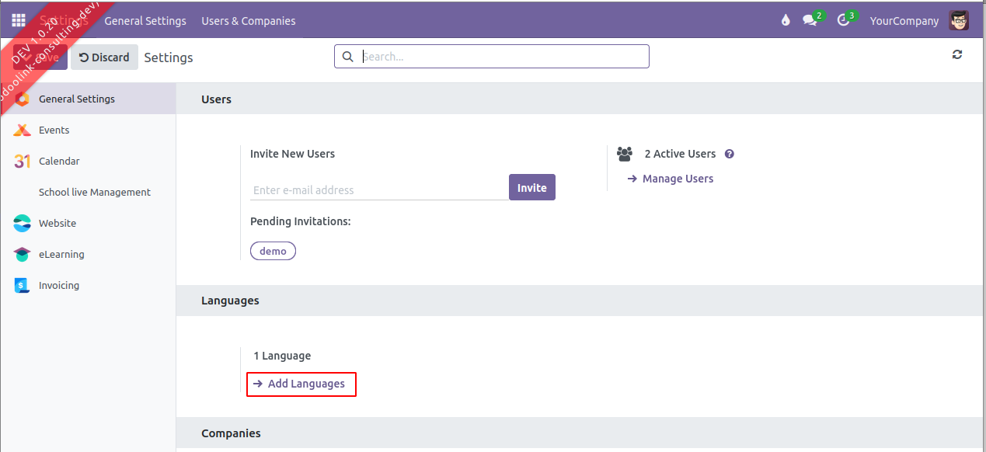Image resolution: width=986 pixels, height=452 pixels.
Task: Discard the settings changes
Action: pos(104,57)
